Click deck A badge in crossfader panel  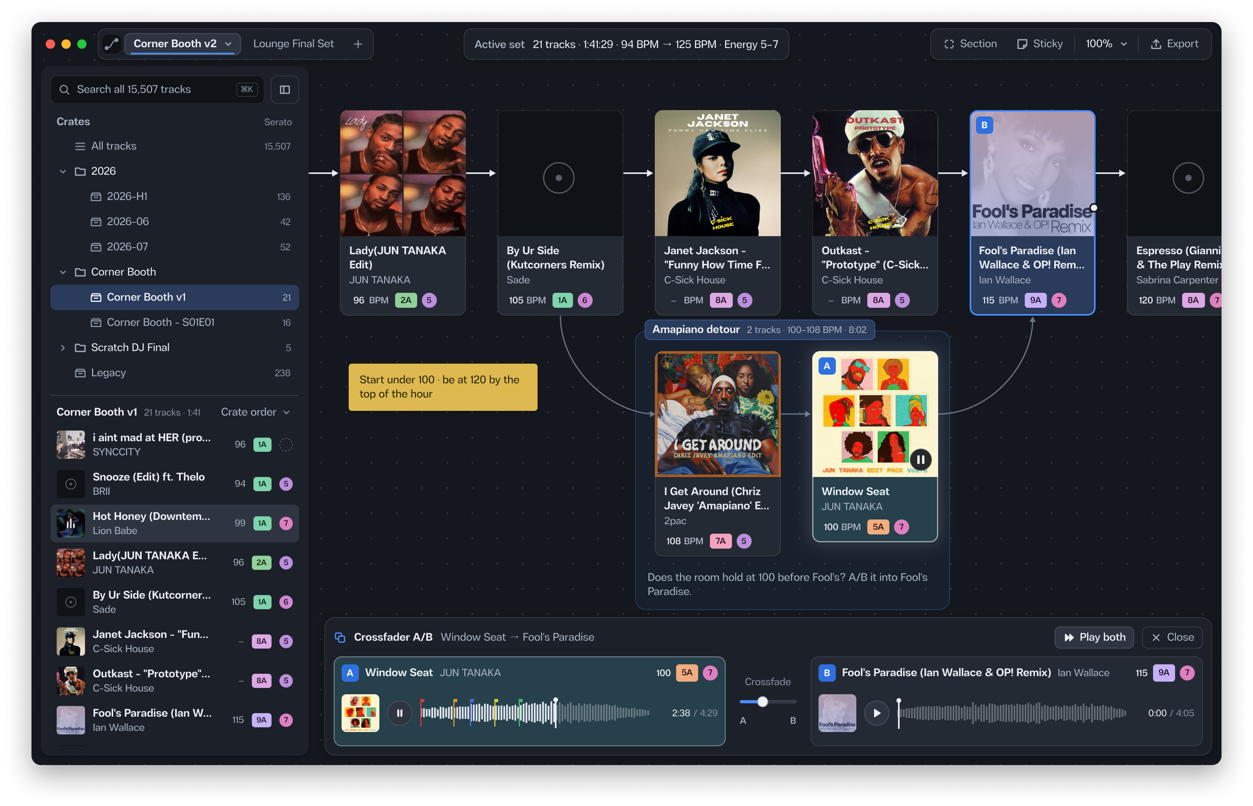(349, 673)
